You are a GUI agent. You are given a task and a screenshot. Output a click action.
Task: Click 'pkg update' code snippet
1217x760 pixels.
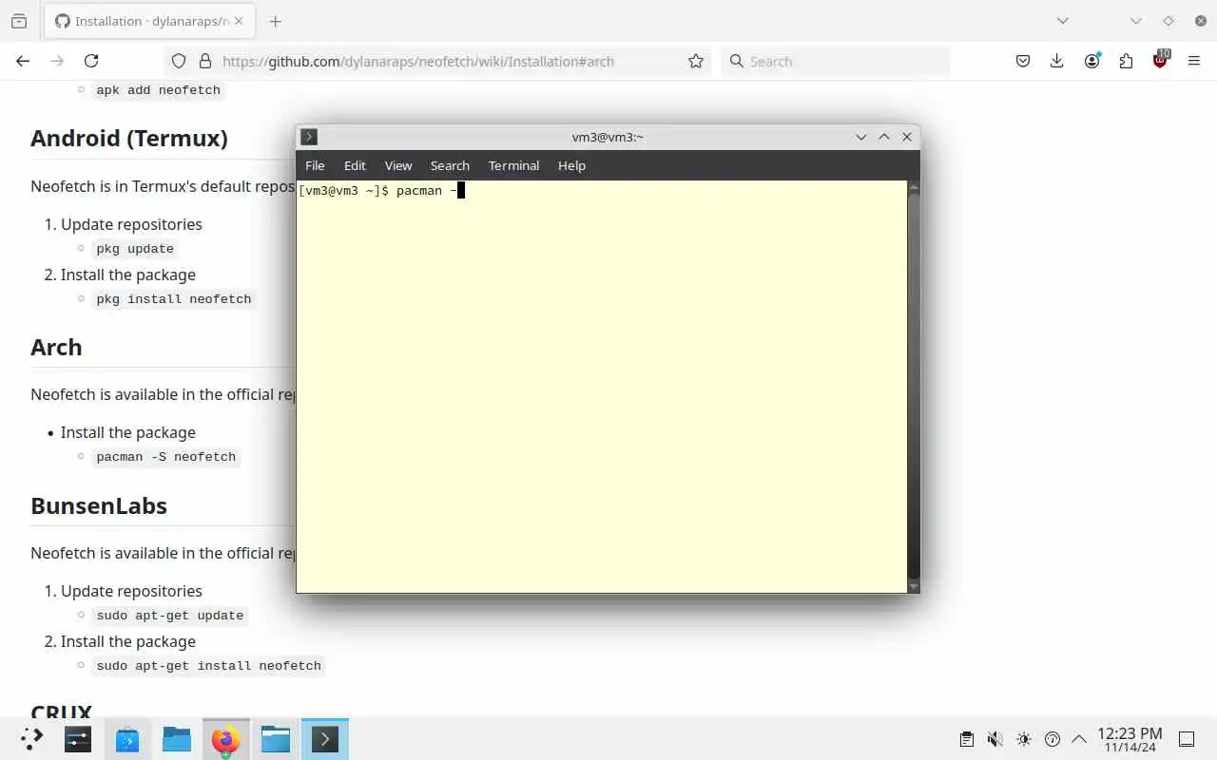(x=135, y=249)
